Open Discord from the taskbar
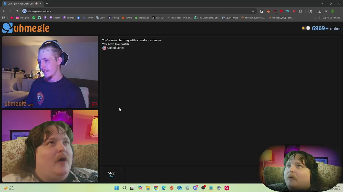 click(x=195, y=188)
